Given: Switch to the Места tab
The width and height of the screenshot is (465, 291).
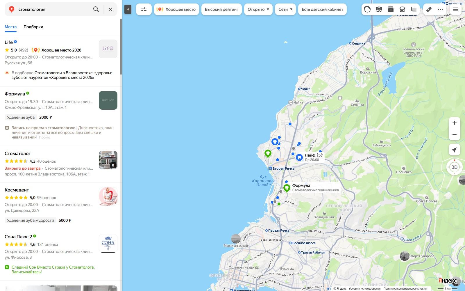Looking at the screenshot, I should click(10, 27).
